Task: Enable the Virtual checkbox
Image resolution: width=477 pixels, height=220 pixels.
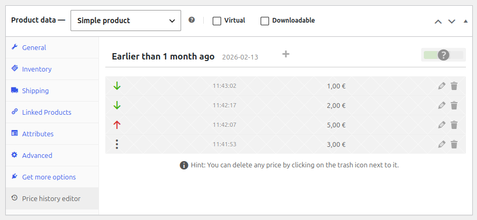Action: [x=217, y=21]
